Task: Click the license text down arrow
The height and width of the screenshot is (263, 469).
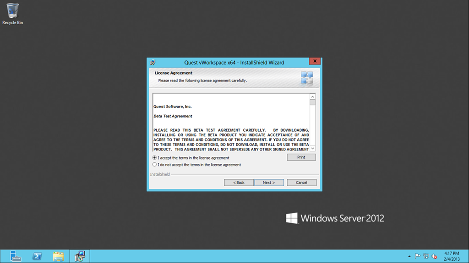Action: [x=312, y=149]
